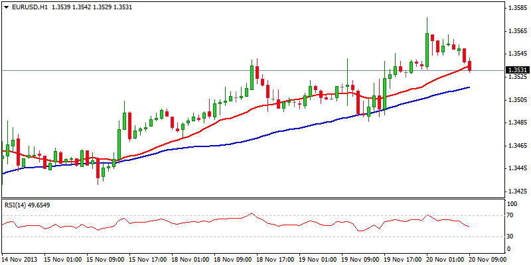Click the 1.3585 price axis label
Viewport: 531px width, 265px height.
[517, 8]
